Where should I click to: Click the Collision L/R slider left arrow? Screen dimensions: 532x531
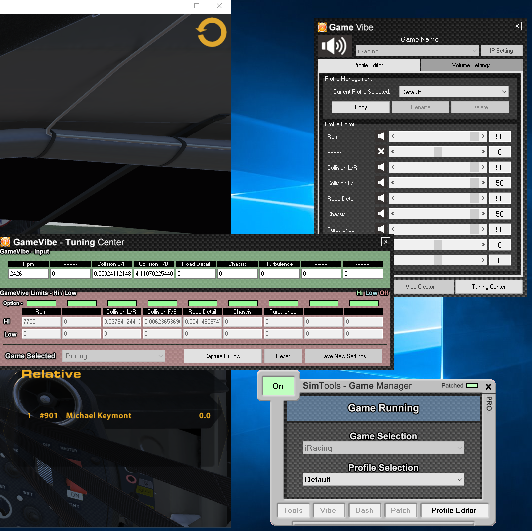point(393,167)
